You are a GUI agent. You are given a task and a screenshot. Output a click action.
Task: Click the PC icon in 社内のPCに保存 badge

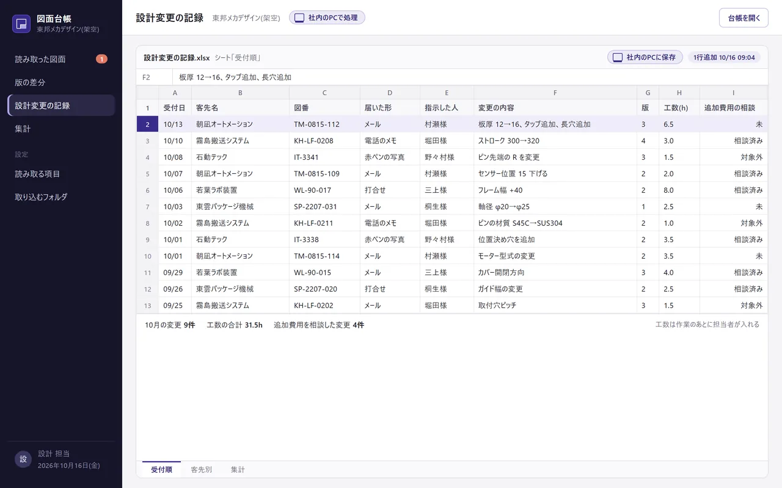tap(618, 57)
